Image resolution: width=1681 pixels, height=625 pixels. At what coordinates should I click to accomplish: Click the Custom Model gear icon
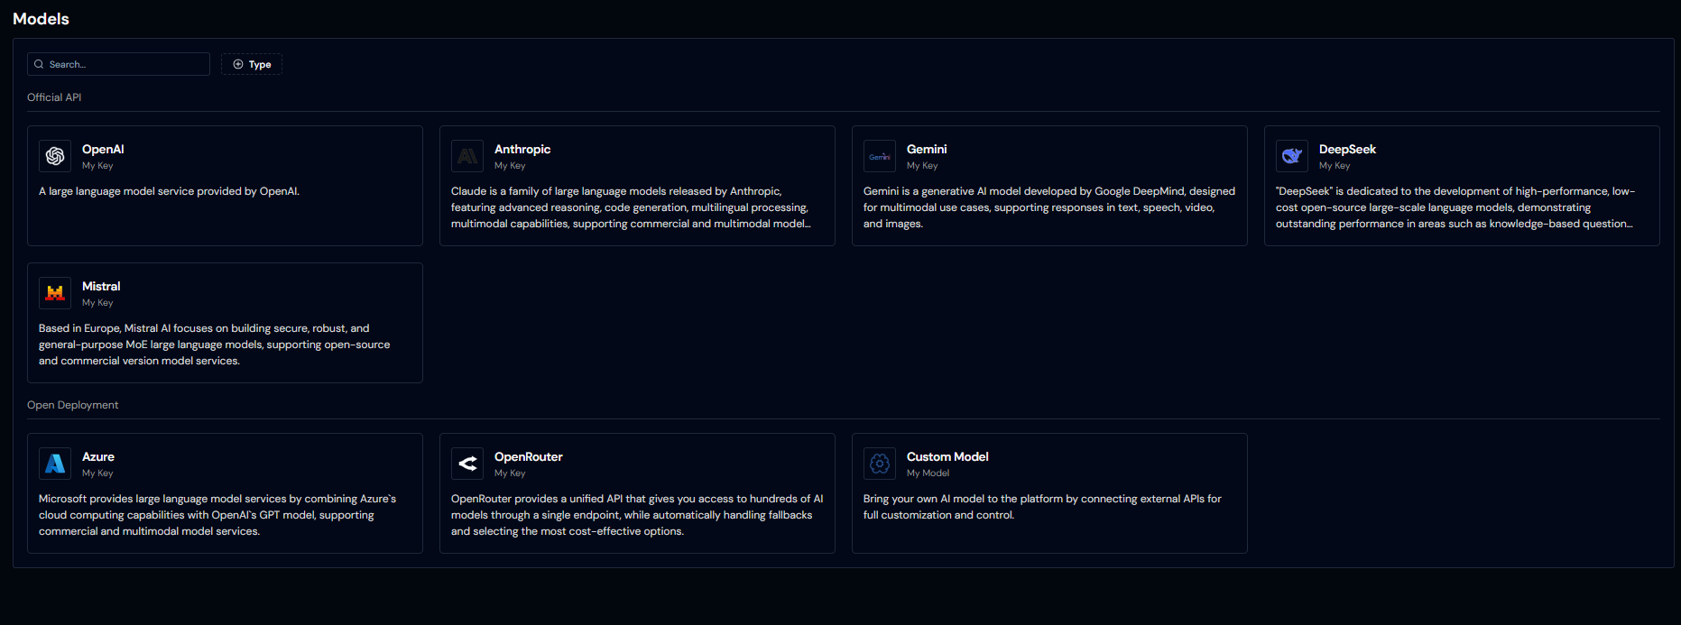coord(880,464)
